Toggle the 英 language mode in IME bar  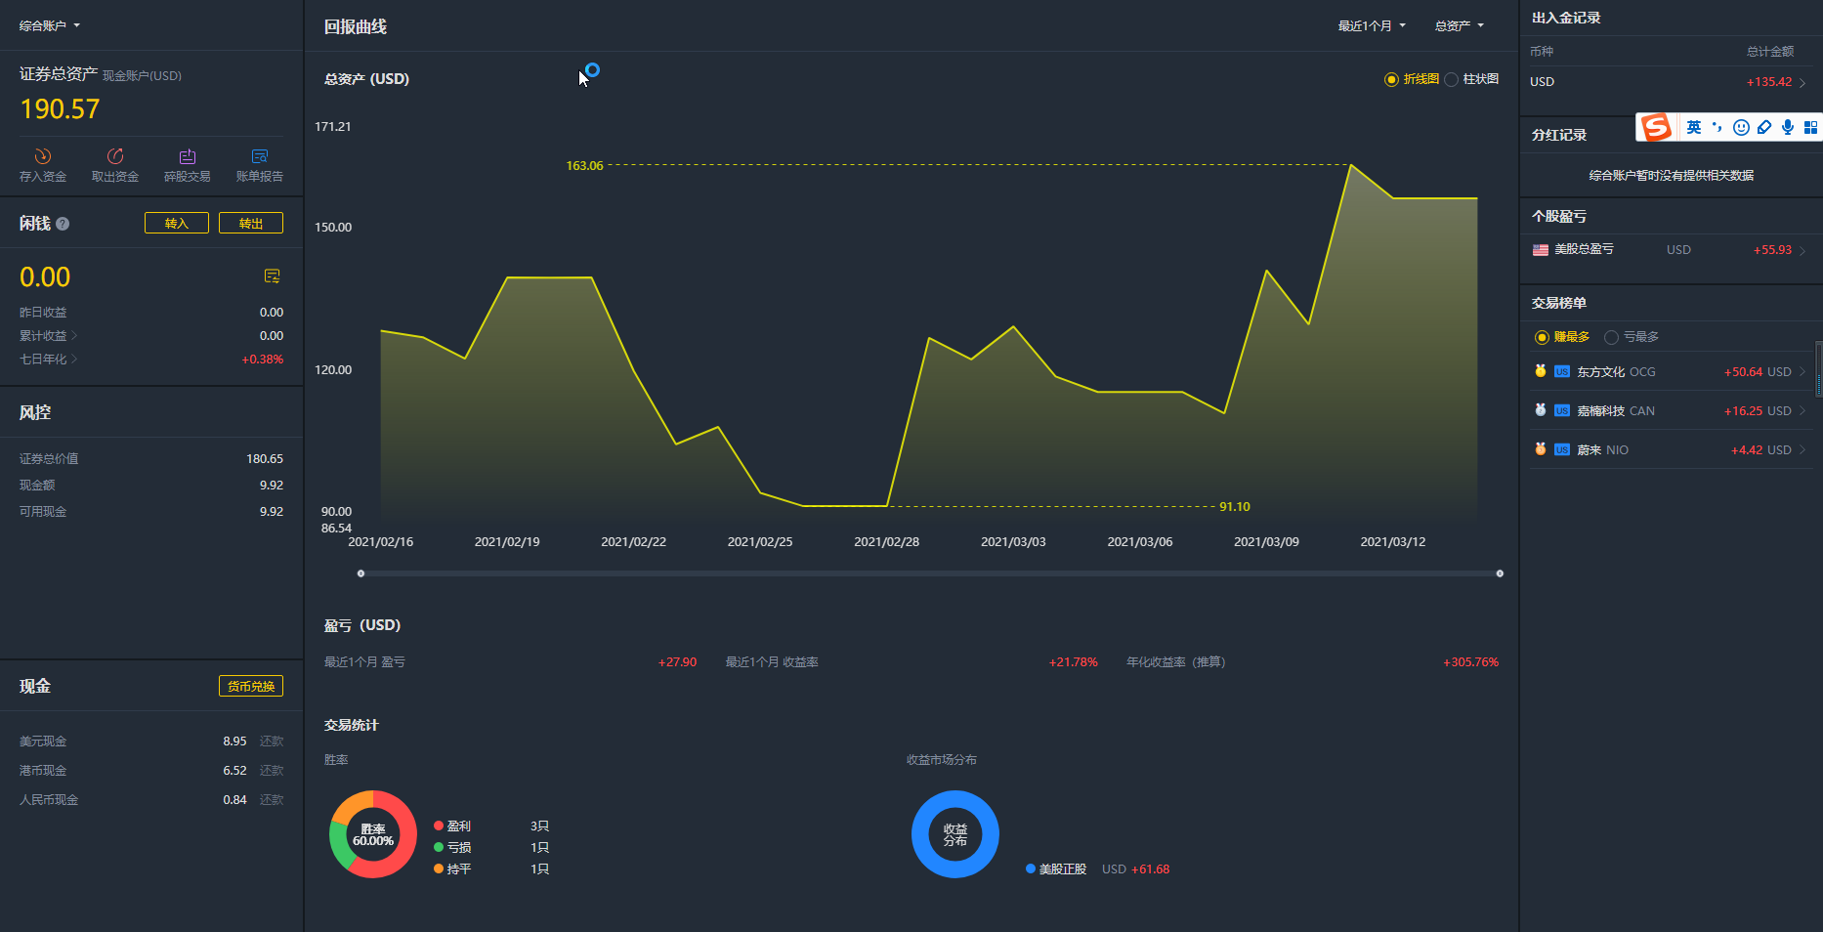click(x=1694, y=127)
